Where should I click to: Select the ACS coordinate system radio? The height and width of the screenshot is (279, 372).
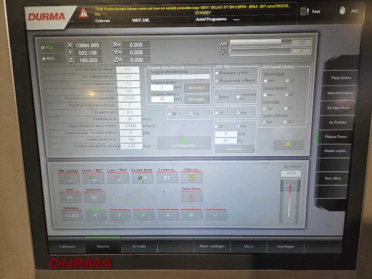(42, 48)
